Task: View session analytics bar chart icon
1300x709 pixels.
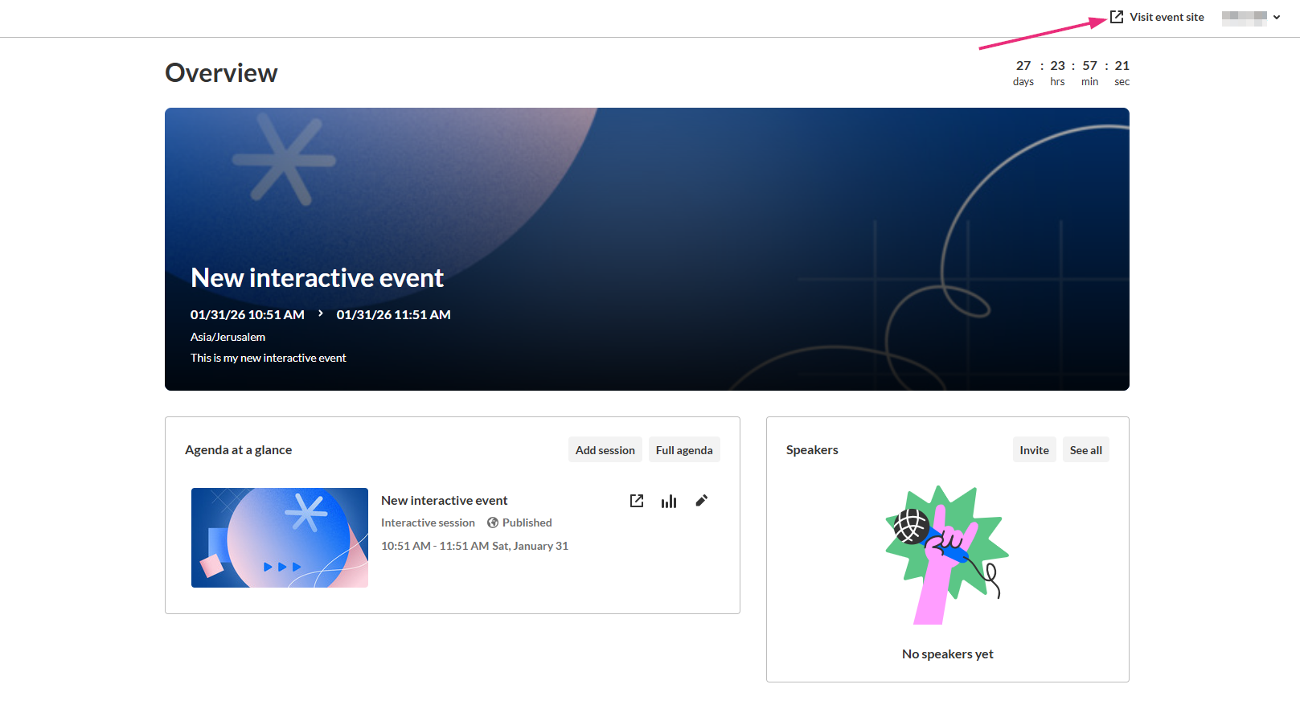Action: [669, 501]
